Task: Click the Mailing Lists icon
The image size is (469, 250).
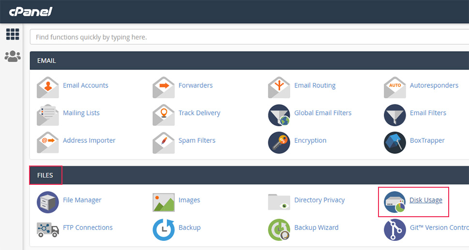Action: coord(48,115)
